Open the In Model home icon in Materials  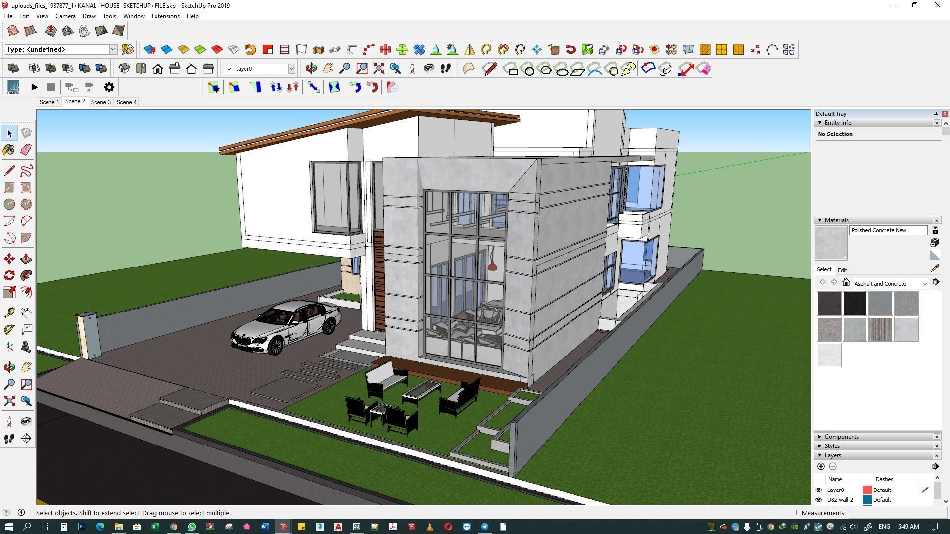coord(846,283)
